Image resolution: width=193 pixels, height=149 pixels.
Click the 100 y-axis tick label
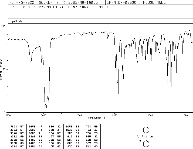pyautogui.click(x=3, y=26)
